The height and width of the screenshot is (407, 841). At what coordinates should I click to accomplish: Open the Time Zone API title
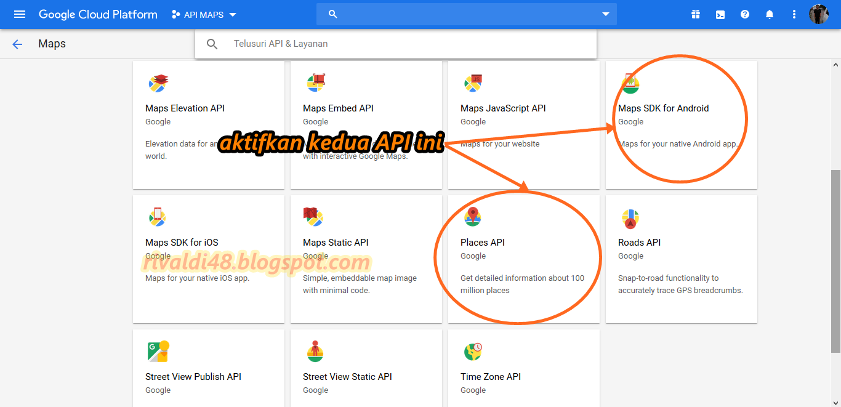click(x=491, y=377)
